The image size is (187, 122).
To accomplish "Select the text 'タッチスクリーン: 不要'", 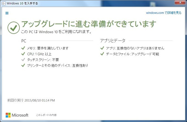I will [x=43, y=60].
